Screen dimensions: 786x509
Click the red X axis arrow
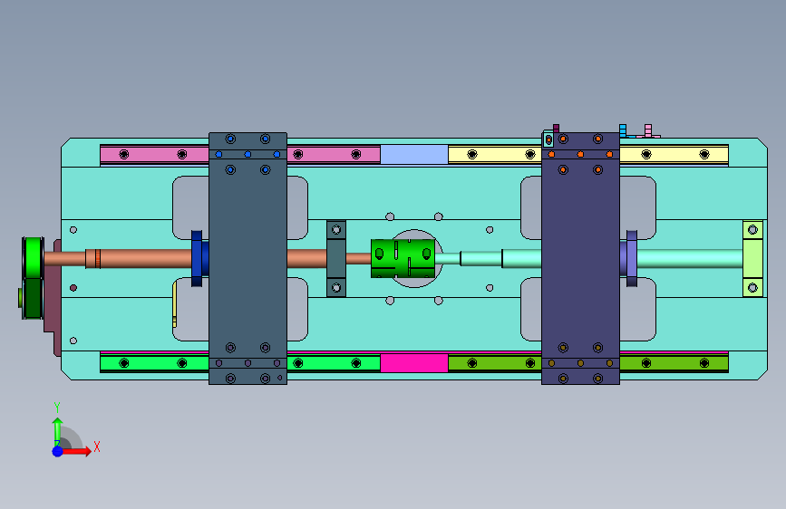pyautogui.click(x=78, y=451)
